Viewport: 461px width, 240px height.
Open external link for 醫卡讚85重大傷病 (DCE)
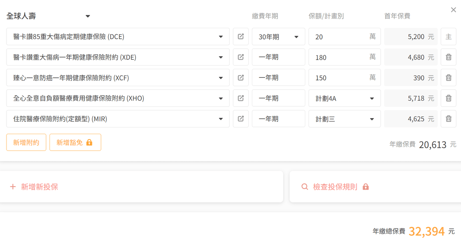click(x=241, y=36)
